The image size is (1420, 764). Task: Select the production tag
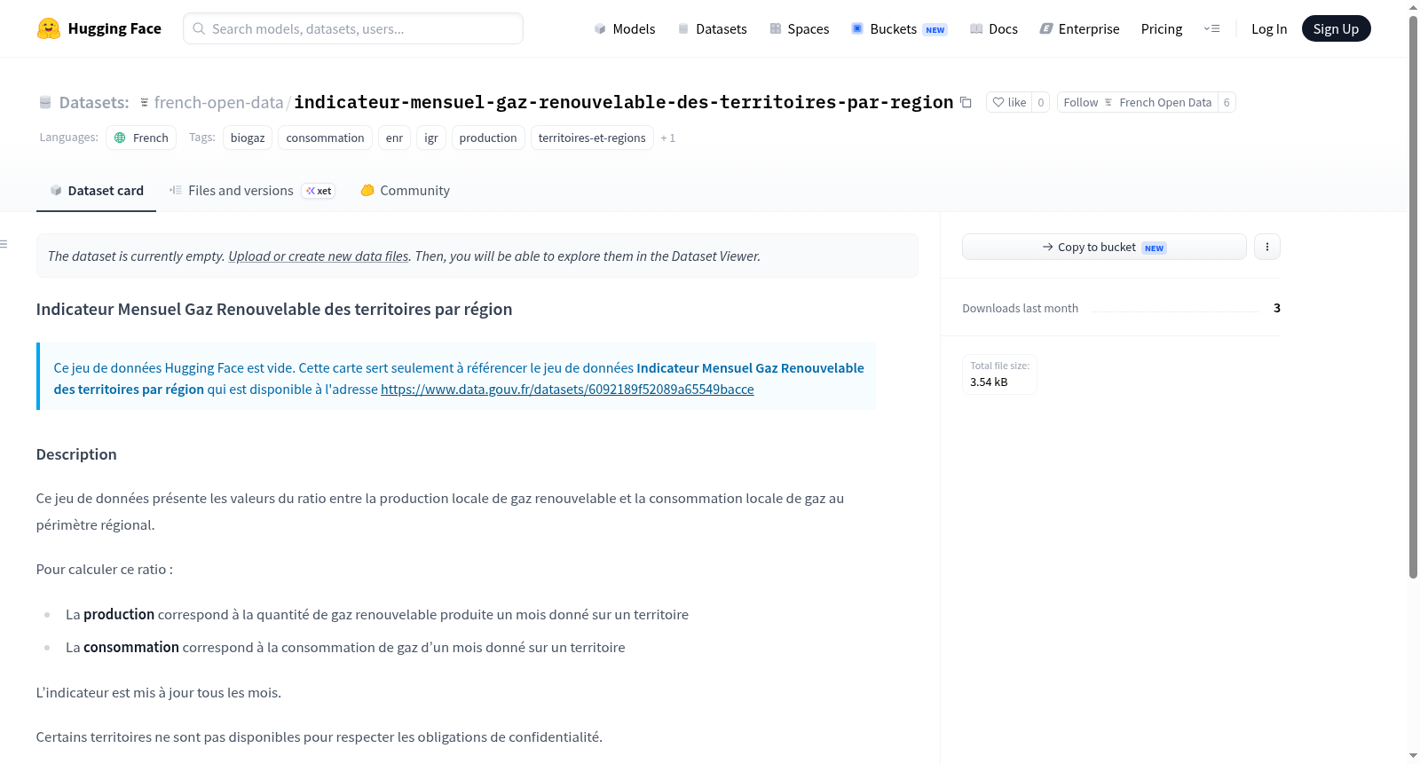pos(488,138)
